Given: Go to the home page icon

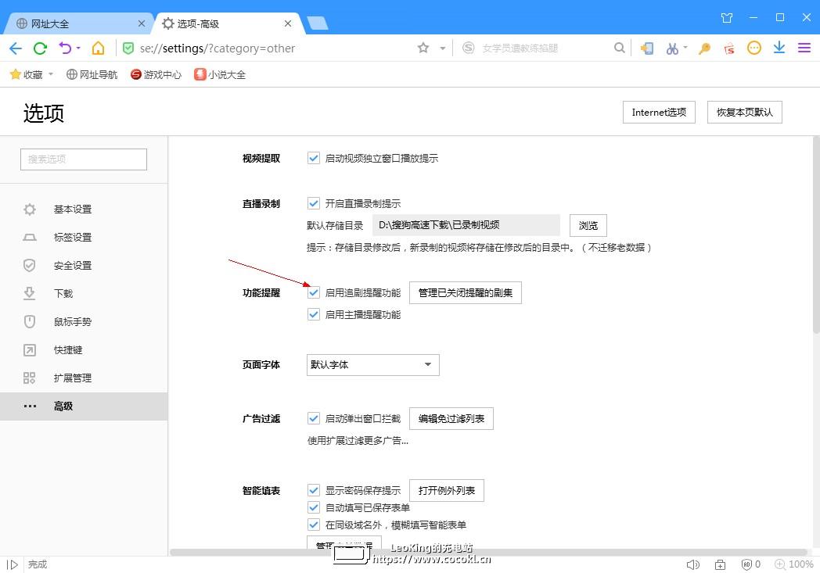Looking at the screenshot, I should pyautogui.click(x=98, y=48).
